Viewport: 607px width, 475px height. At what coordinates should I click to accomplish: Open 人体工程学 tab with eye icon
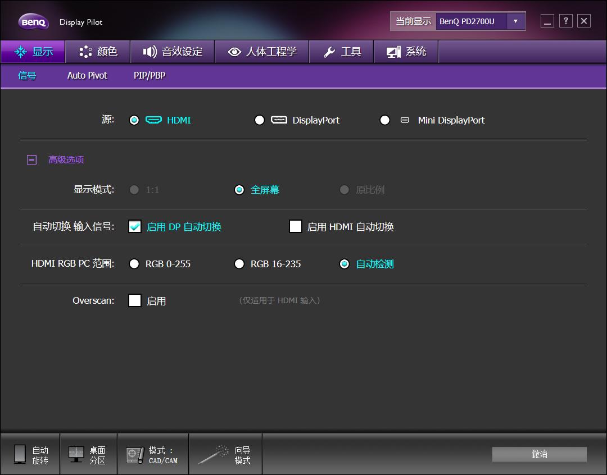coord(262,52)
